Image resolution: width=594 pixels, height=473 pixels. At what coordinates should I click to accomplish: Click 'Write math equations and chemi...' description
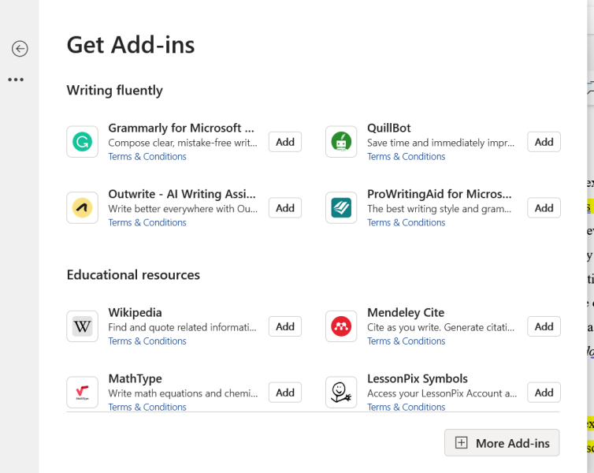coord(183,393)
